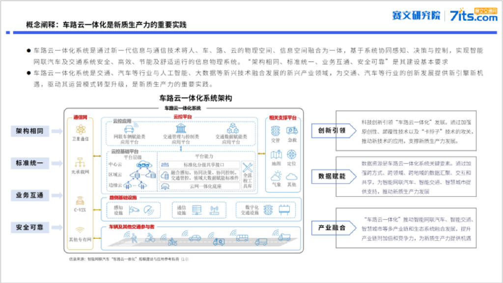Select the 云控平台 heading
The image size is (503, 283).
[183, 117]
